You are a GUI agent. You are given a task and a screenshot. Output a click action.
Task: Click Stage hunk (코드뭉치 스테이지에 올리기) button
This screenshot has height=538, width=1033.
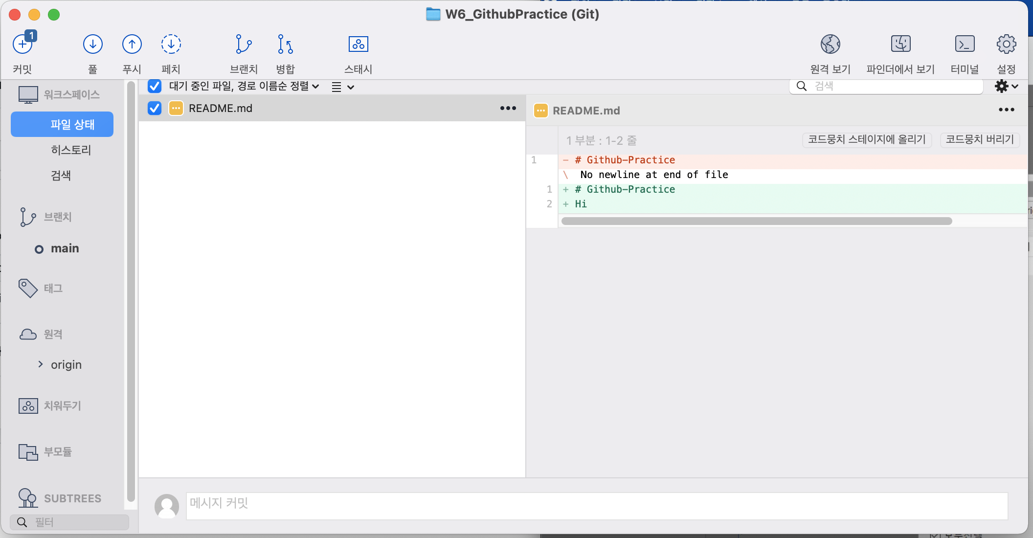click(867, 140)
